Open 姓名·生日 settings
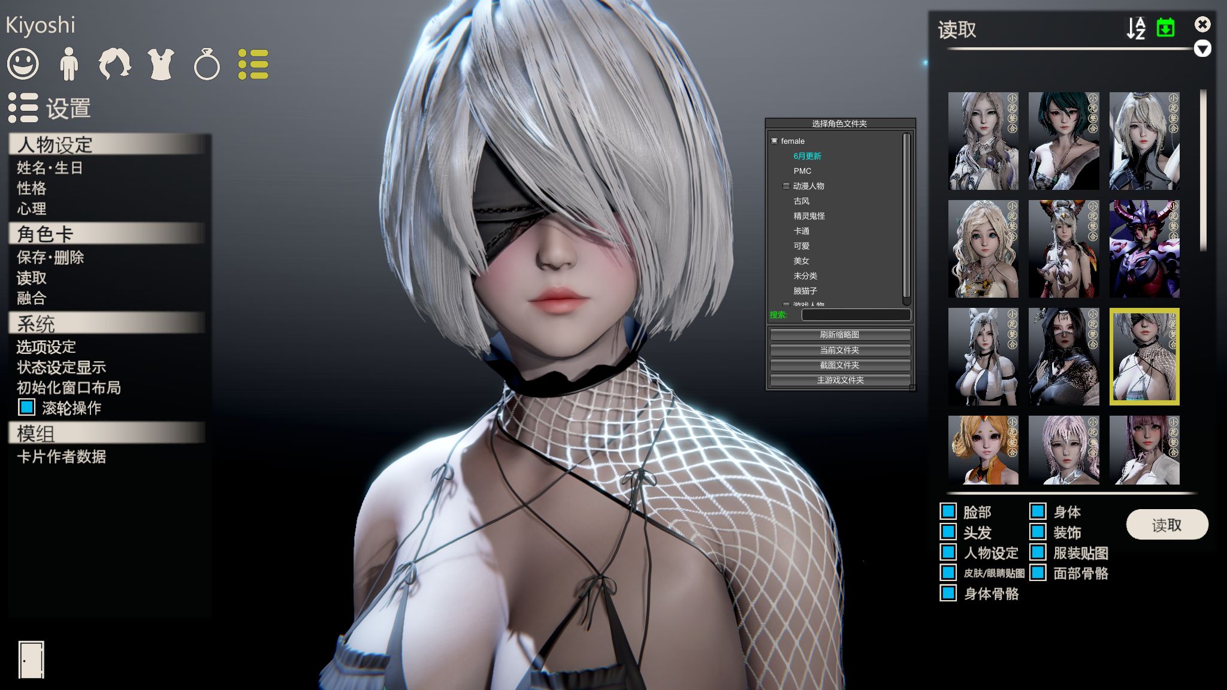This screenshot has width=1227, height=690. pyautogui.click(x=50, y=168)
